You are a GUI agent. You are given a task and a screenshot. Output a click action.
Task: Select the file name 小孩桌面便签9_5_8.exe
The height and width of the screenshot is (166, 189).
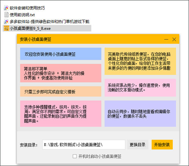click(30, 28)
